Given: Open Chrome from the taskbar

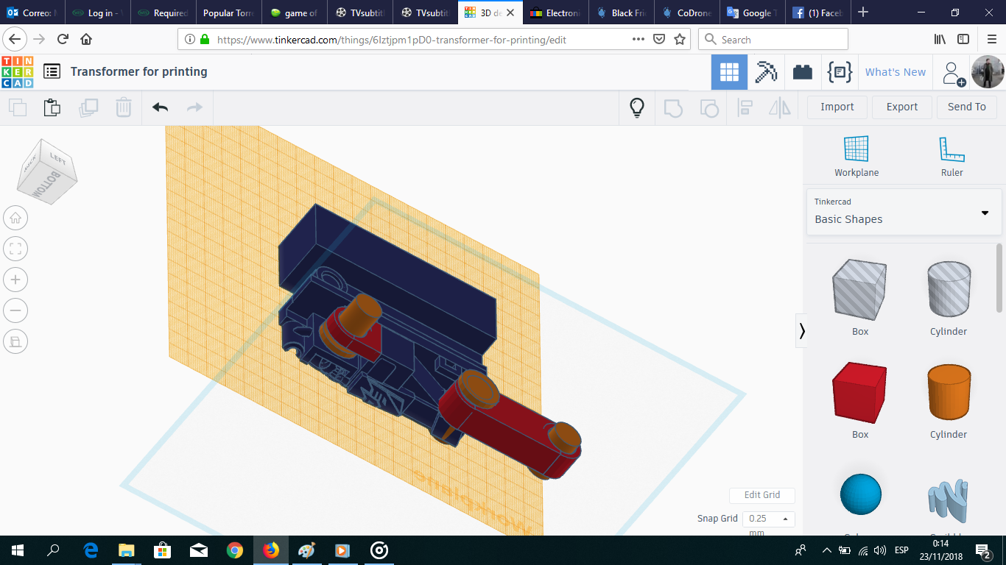Looking at the screenshot, I should coord(235,550).
